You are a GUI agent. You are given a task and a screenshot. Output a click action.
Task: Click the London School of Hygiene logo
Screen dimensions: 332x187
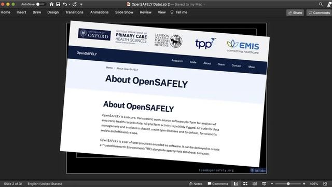[x=168, y=41]
